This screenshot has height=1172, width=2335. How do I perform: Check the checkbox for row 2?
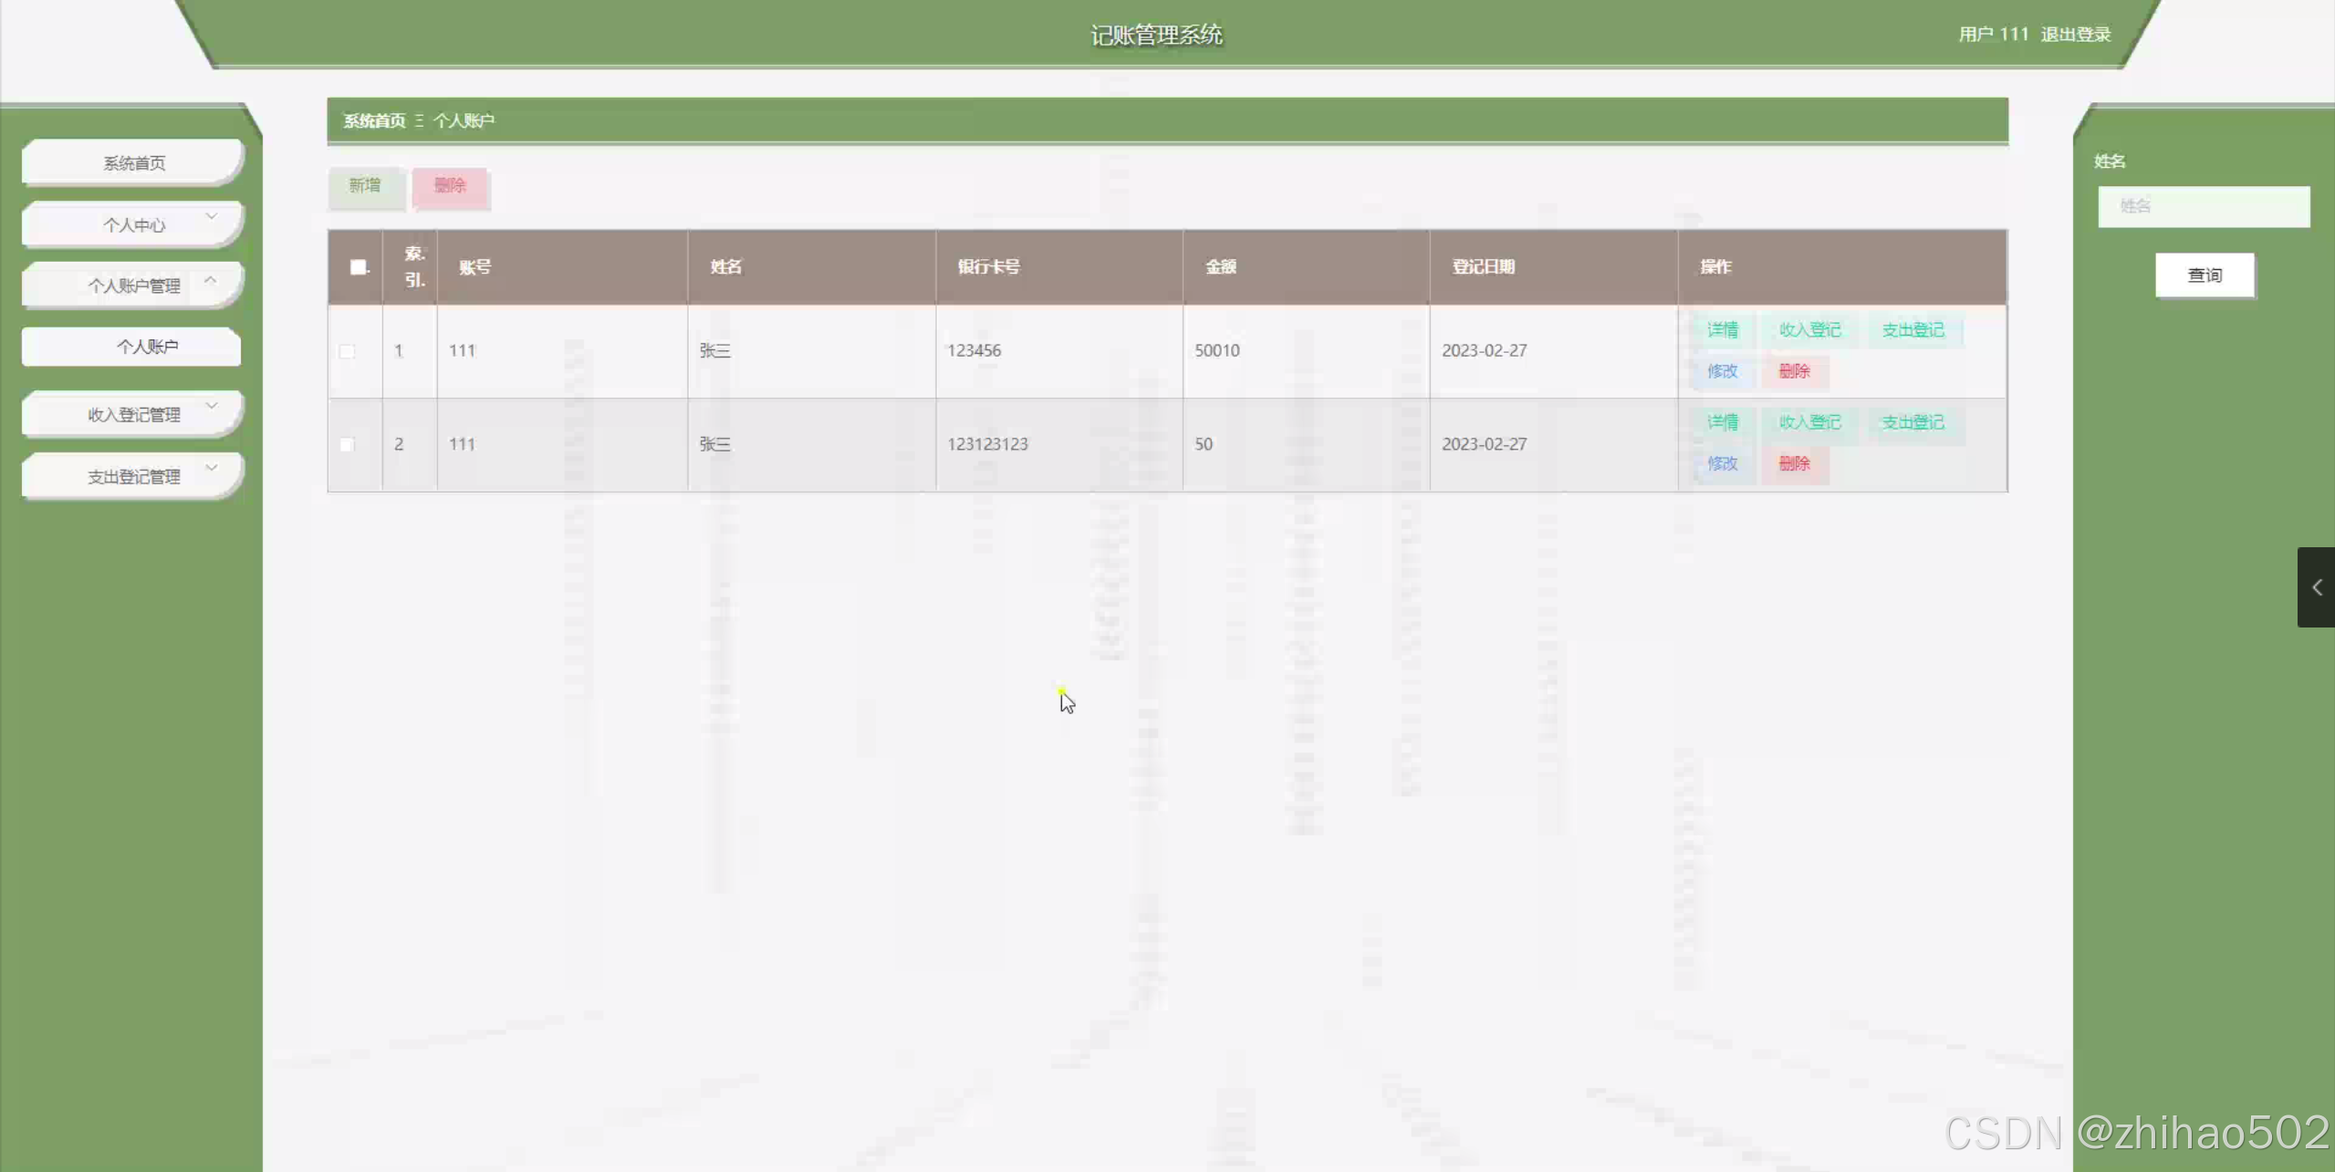pyautogui.click(x=347, y=444)
